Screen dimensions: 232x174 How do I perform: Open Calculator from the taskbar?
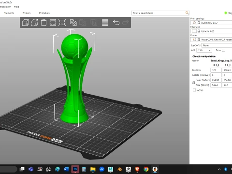[84, 169]
